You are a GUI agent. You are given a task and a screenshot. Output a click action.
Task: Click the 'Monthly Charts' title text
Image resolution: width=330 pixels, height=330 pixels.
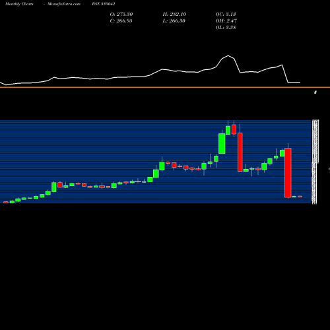point(19,4)
